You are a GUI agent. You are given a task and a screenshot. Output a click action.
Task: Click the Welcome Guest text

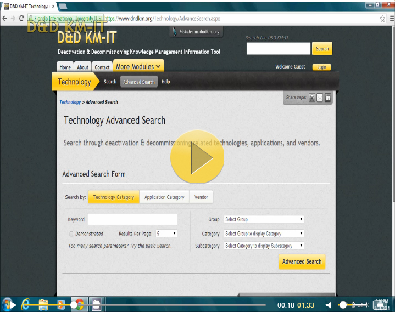[x=290, y=67]
